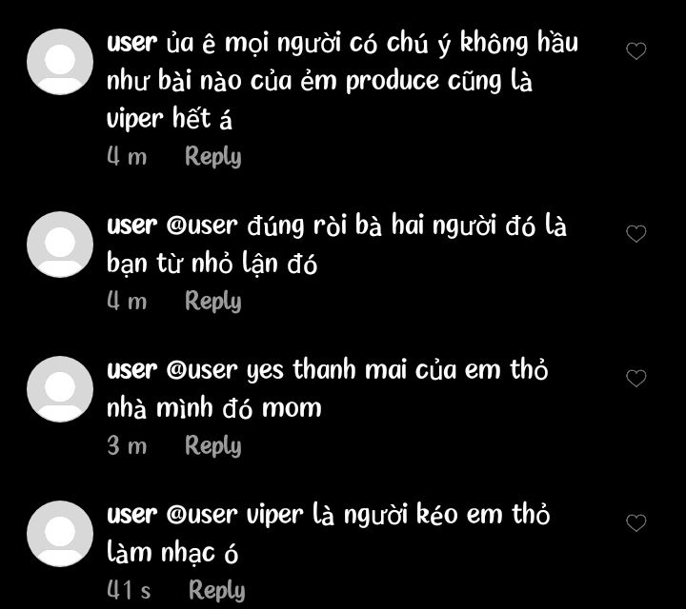Like the comment about viper producing every song
Image resolution: width=686 pixels, height=609 pixels.
coord(636,51)
